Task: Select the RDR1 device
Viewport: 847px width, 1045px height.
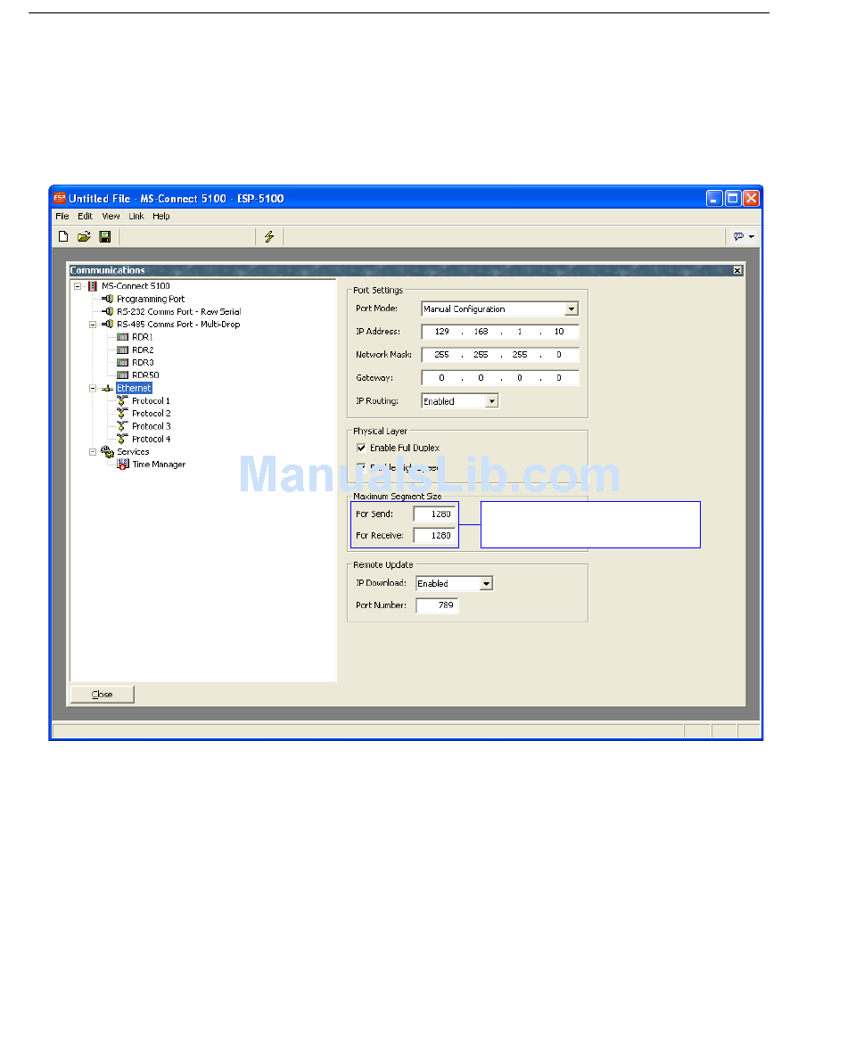Action: point(142,337)
